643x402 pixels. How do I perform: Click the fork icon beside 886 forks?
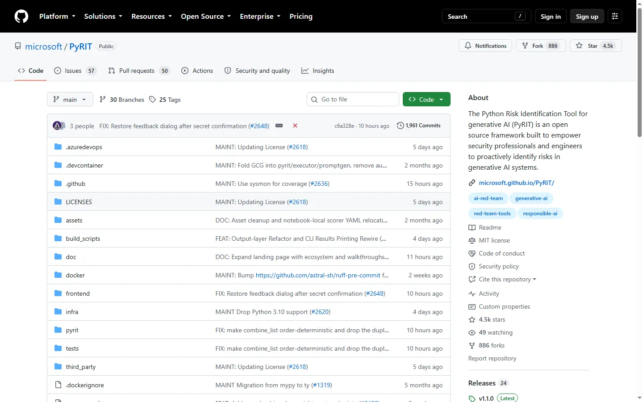coord(472,346)
